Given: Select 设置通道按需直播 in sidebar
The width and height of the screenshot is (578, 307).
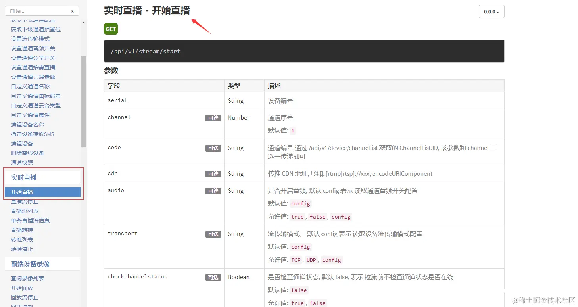Looking at the screenshot, I should [x=33, y=67].
